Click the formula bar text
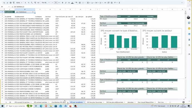This screenshot has width=192, height=108. tap(19, 7)
